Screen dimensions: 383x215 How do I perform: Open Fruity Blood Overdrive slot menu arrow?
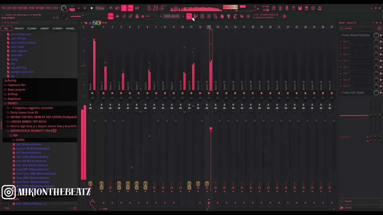pyautogui.click(x=341, y=35)
